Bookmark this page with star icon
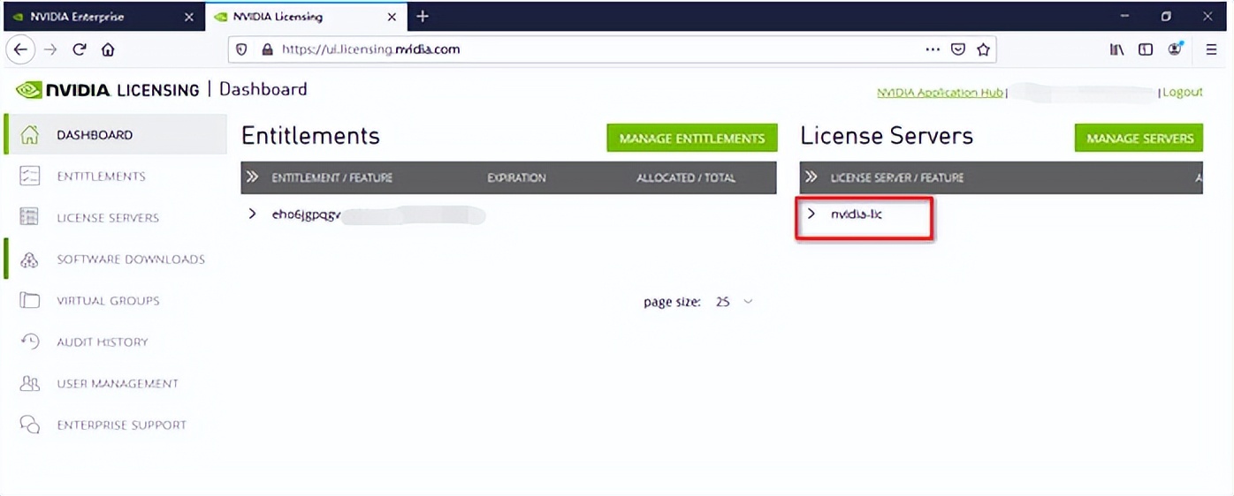 coord(983,50)
